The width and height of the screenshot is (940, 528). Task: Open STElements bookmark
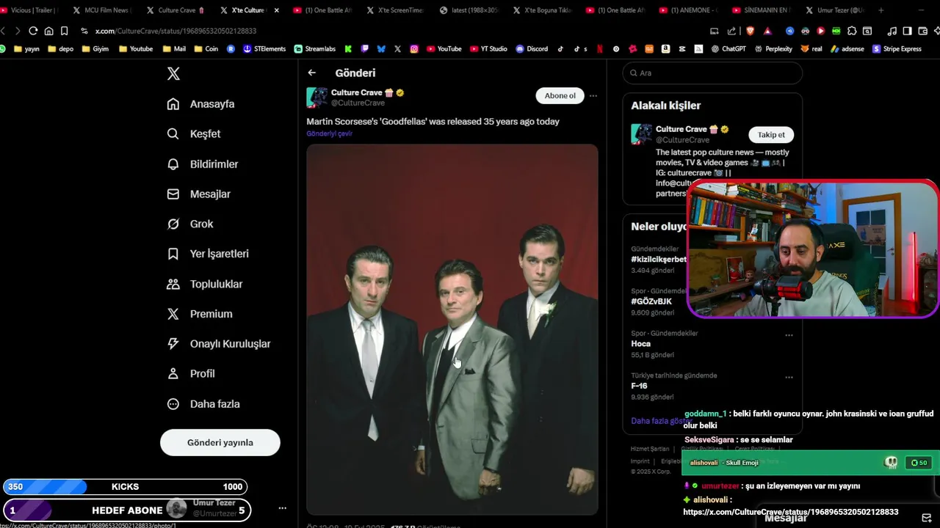[x=264, y=49]
